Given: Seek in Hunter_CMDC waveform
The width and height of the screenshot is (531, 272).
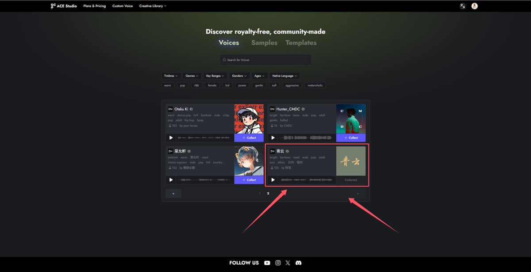Looking at the screenshot, I should click(306, 138).
